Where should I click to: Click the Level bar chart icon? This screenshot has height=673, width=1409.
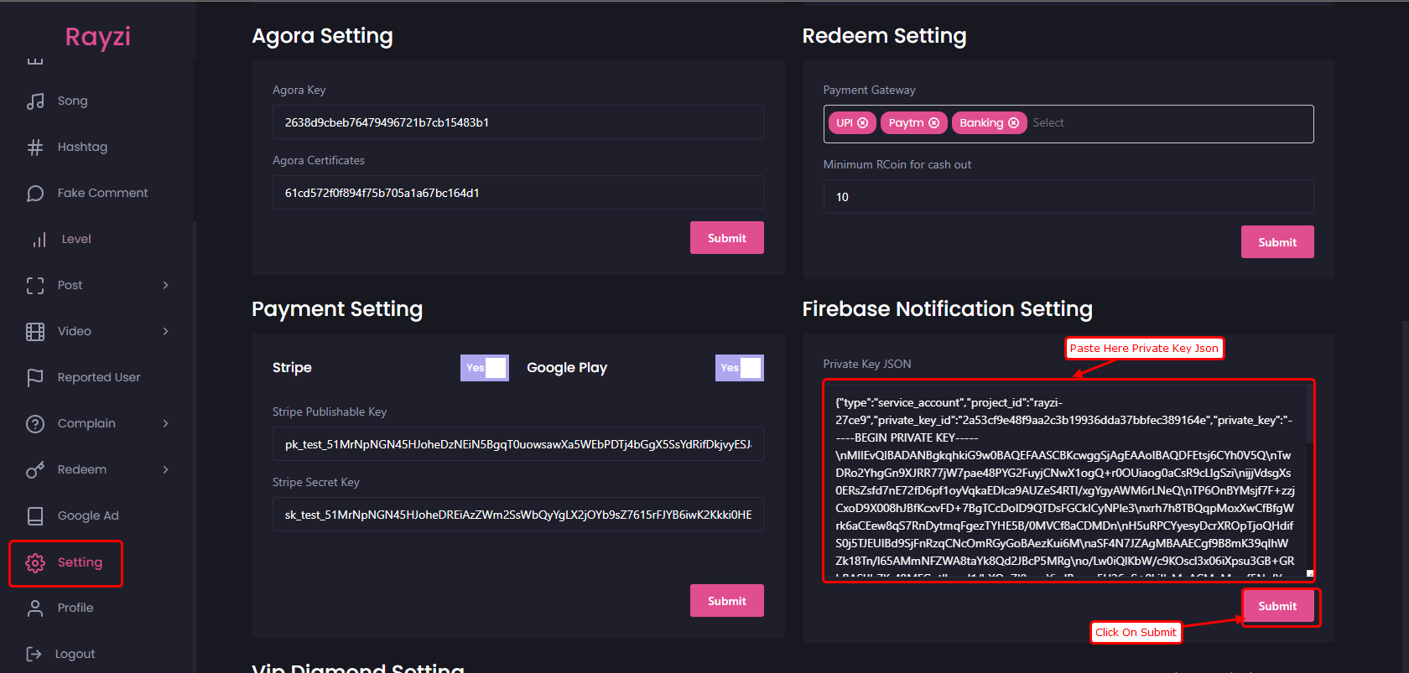point(39,240)
